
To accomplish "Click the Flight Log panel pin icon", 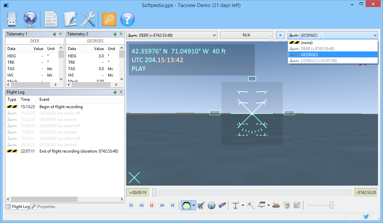I will 115,92.
